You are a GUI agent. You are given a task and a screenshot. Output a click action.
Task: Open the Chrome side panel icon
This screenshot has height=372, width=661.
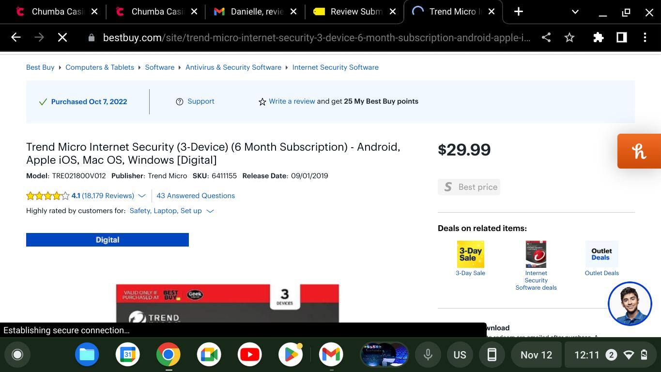point(622,38)
